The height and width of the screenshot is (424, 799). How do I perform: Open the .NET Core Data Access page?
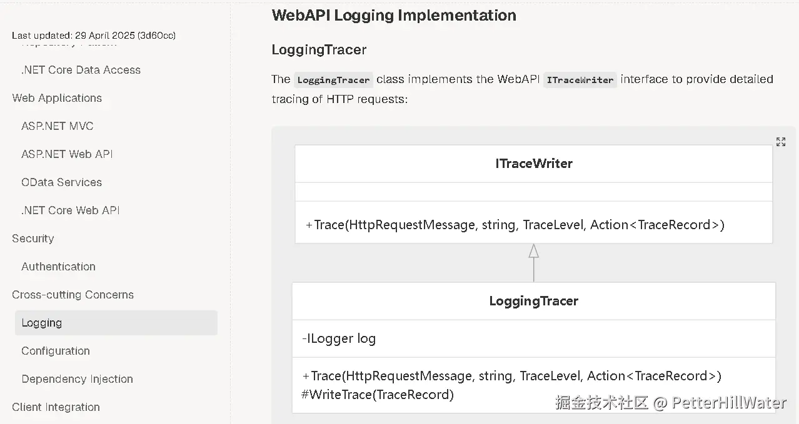pyautogui.click(x=81, y=70)
